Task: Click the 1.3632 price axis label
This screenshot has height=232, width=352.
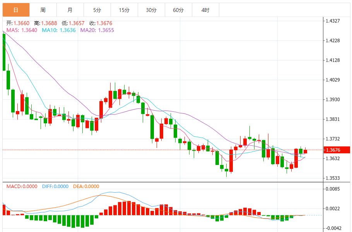Action: point(333,158)
